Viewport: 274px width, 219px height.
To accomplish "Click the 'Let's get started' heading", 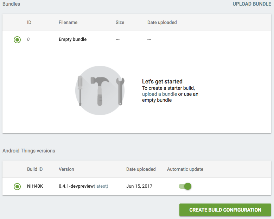I will (162, 81).
